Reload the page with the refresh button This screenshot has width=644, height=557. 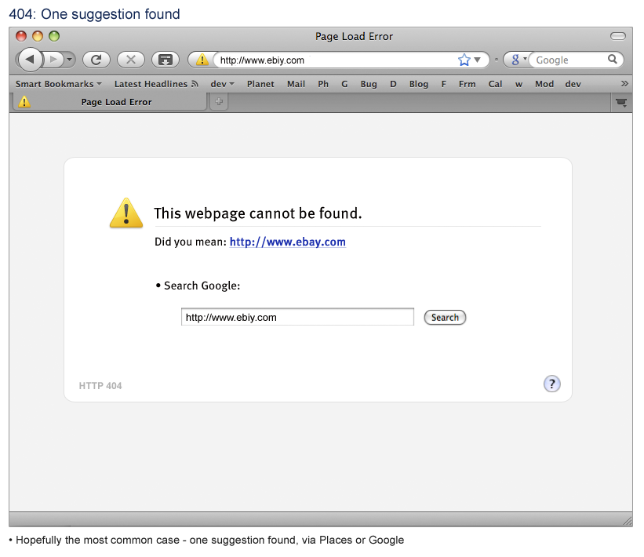coord(96,60)
